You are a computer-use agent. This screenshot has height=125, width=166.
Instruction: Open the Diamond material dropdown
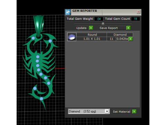pos(107,111)
